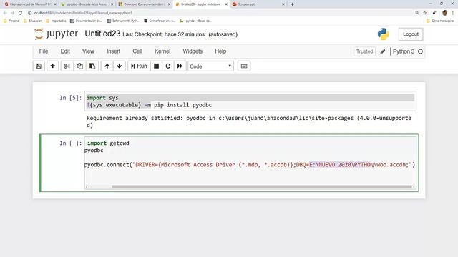Move the selected cell down
The height and width of the screenshot is (257, 458).
click(120, 66)
